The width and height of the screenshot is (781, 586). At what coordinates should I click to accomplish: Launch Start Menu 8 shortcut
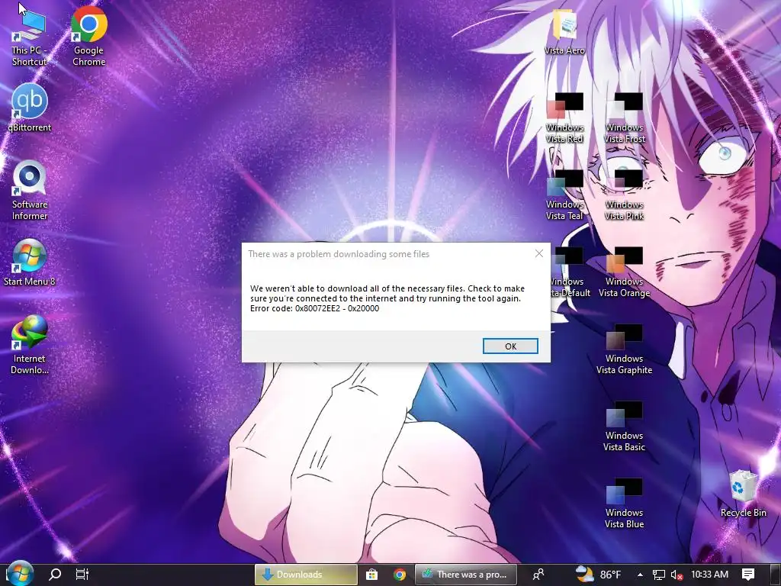tap(30, 262)
